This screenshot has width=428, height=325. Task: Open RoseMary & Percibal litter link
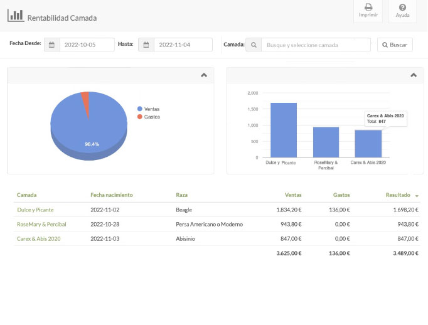41,224
